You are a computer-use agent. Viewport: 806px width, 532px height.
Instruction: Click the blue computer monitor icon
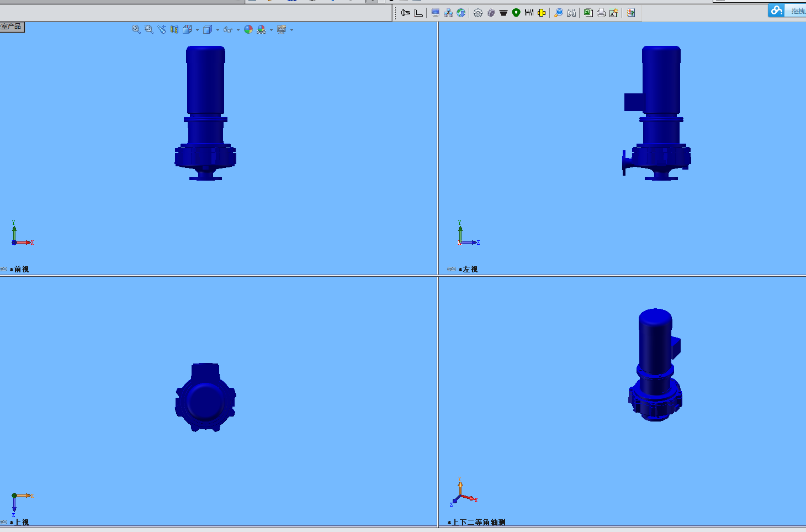(x=436, y=13)
